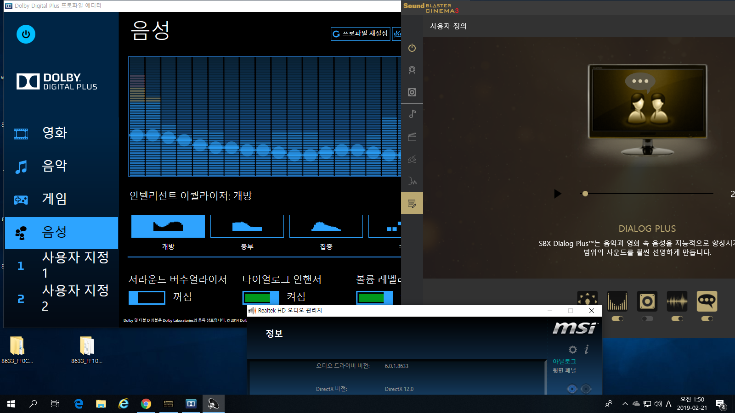Launch Internet Explorer from taskbar
This screenshot has height=413, width=735.
point(124,404)
